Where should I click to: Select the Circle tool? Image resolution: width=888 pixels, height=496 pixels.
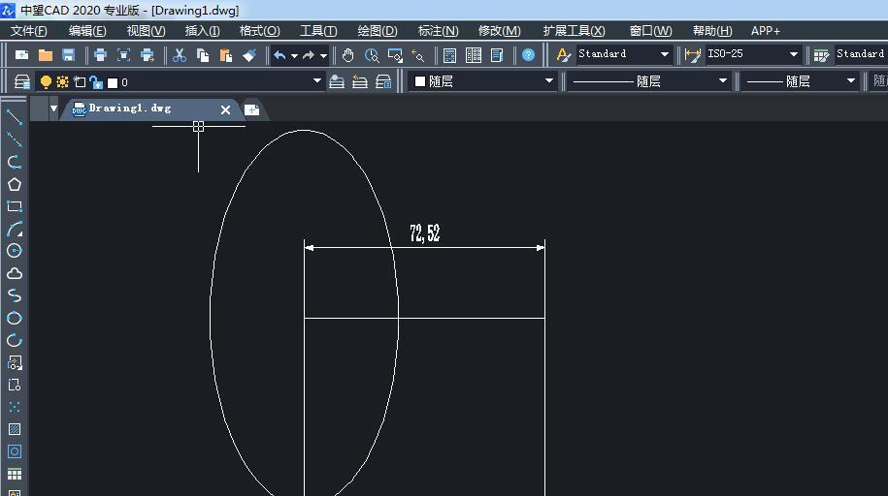pos(15,251)
